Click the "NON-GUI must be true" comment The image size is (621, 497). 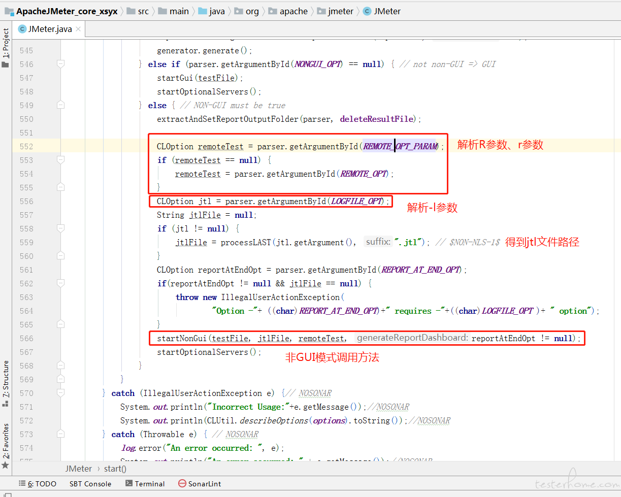click(x=233, y=105)
